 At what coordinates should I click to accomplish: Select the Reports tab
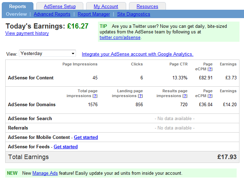[17, 6]
